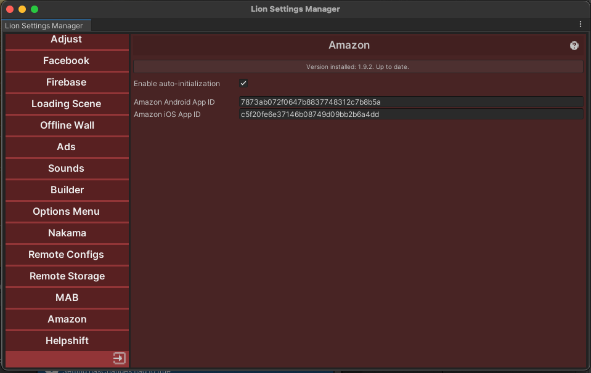This screenshot has height=373, width=591.
Task: Click the Enable auto-initialization label
Action: click(177, 84)
